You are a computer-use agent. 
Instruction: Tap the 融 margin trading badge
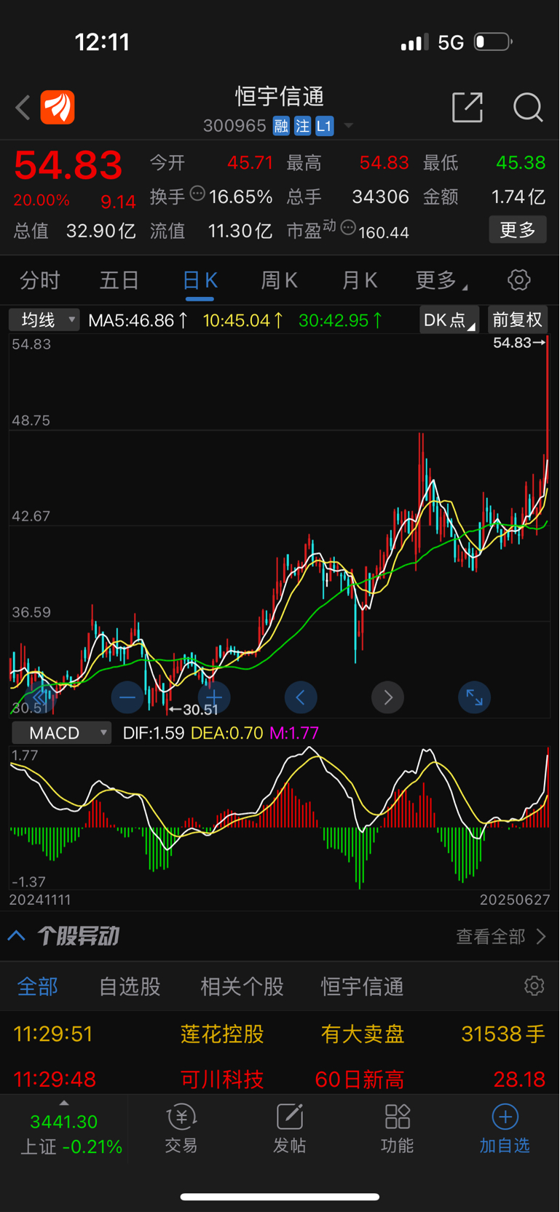click(282, 126)
